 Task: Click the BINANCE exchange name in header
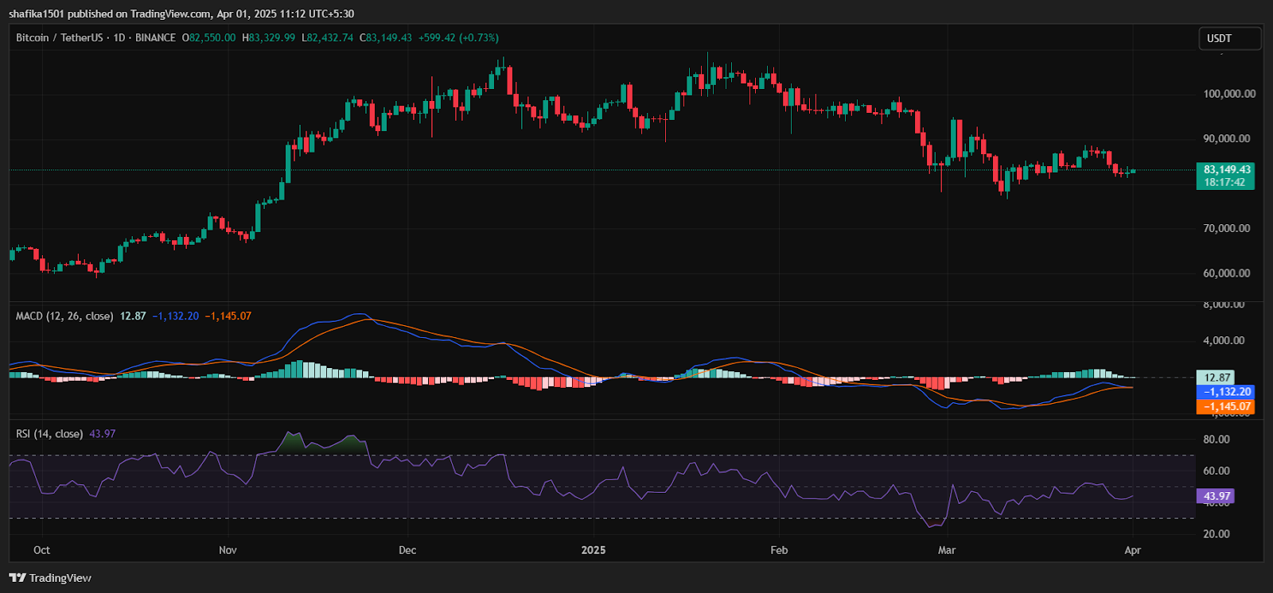click(155, 37)
